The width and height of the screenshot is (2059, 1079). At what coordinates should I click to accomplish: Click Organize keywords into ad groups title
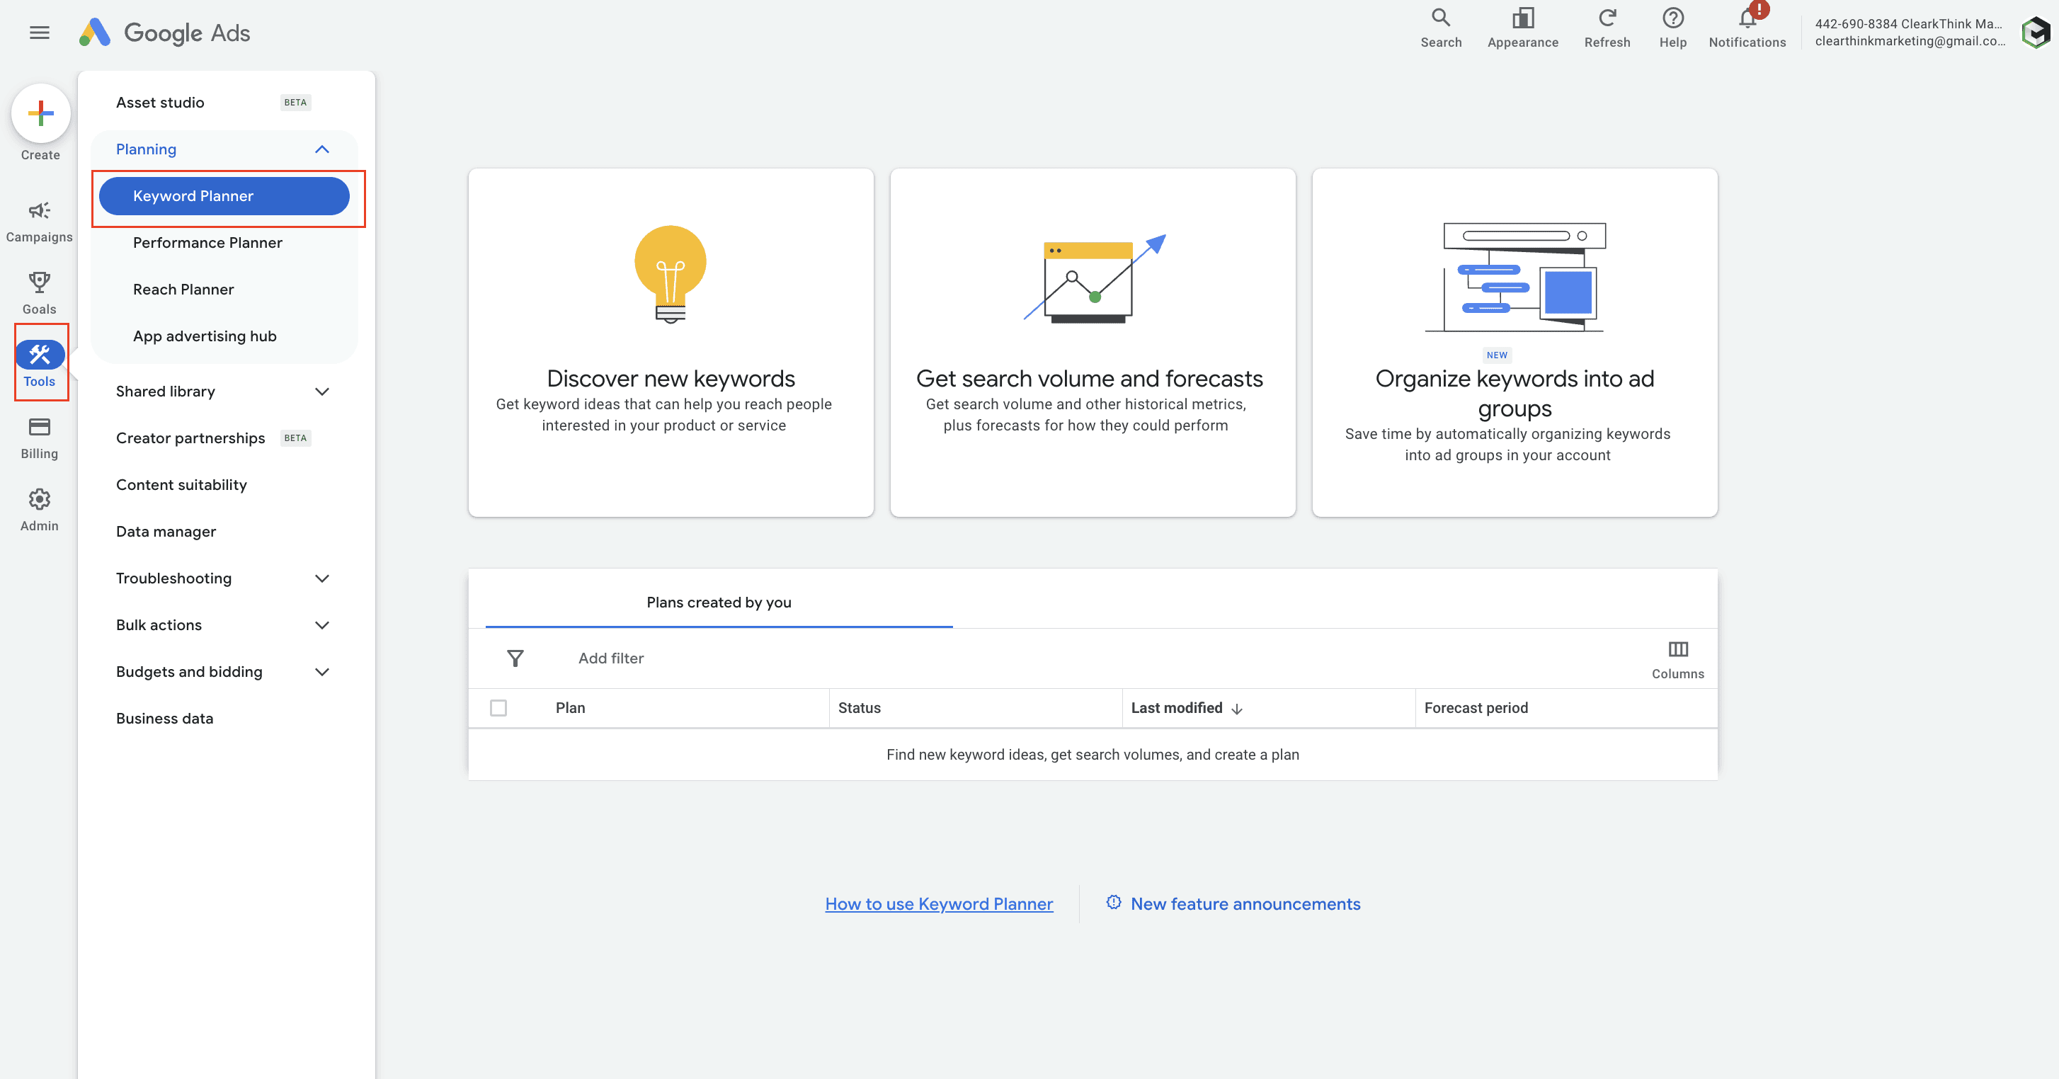point(1515,393)
